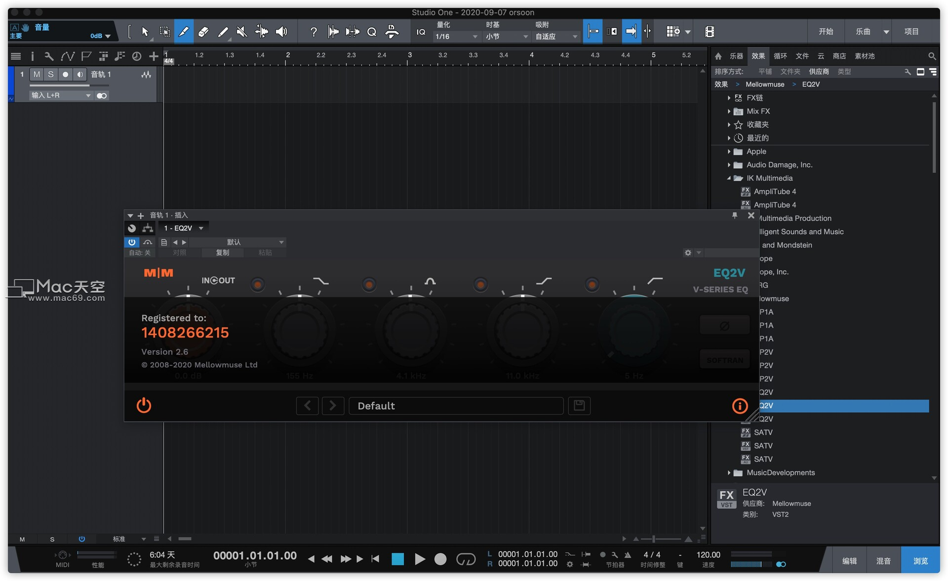Screen dimensions: 948x581
Task: Save the EQ2V preset with disk icon
Action: click(x=579, y=406)
